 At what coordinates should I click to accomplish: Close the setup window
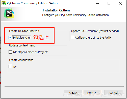tap(120, 3)
